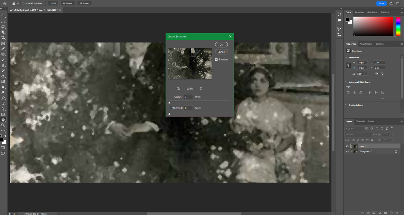This screenshot has width=404, height=215.
Task: Uncheck the Preview checkbox
Action: tap(216, 59)
